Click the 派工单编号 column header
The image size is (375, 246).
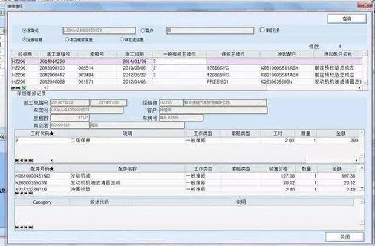[x=58, y=54]
